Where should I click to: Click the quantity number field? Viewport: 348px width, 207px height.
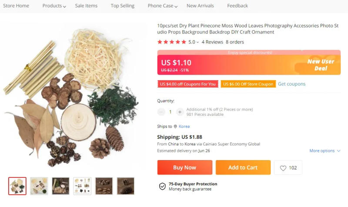(x=170, y=112)
